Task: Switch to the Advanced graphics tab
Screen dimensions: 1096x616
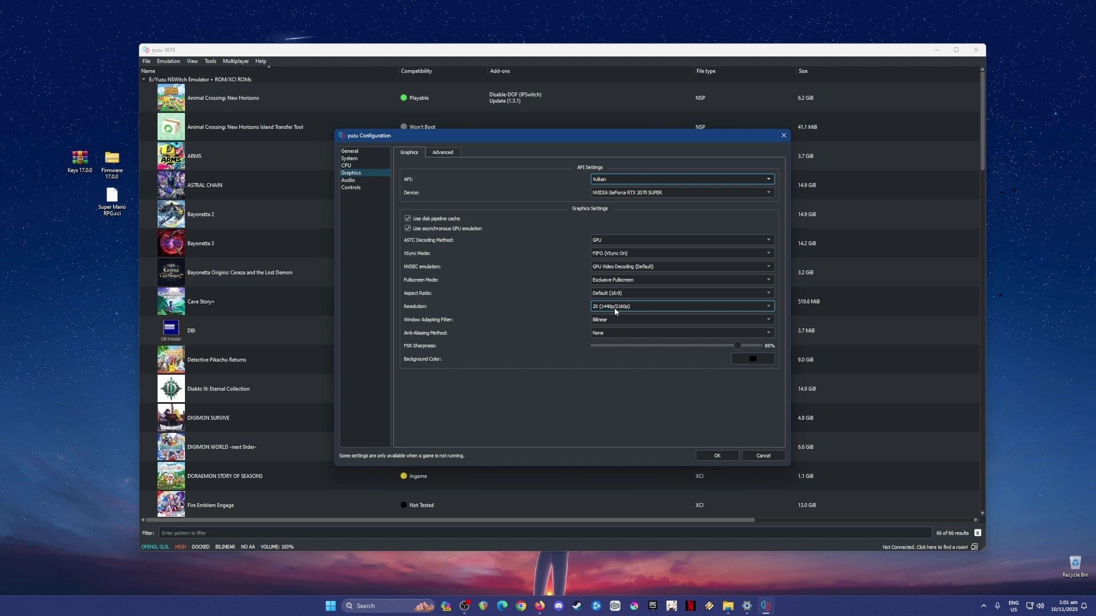Action: pyautogui.click(x=442, y=152)
